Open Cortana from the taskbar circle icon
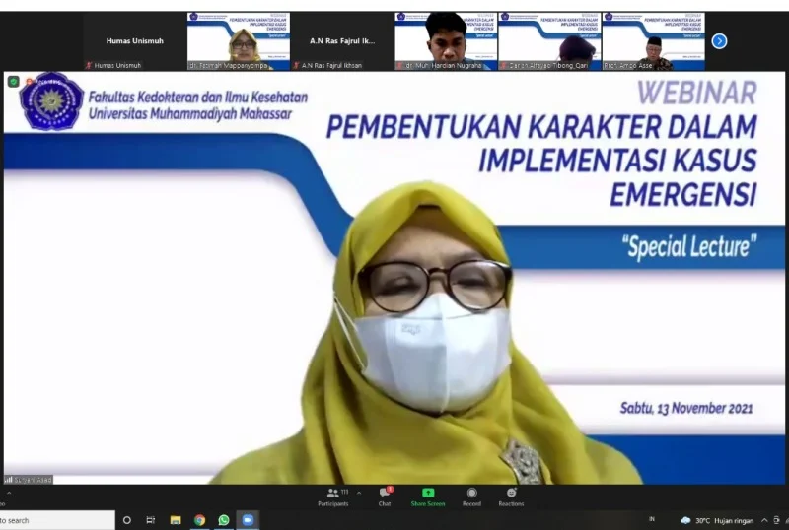Viewport: 789px width, 530px height. tap(127, 520)
